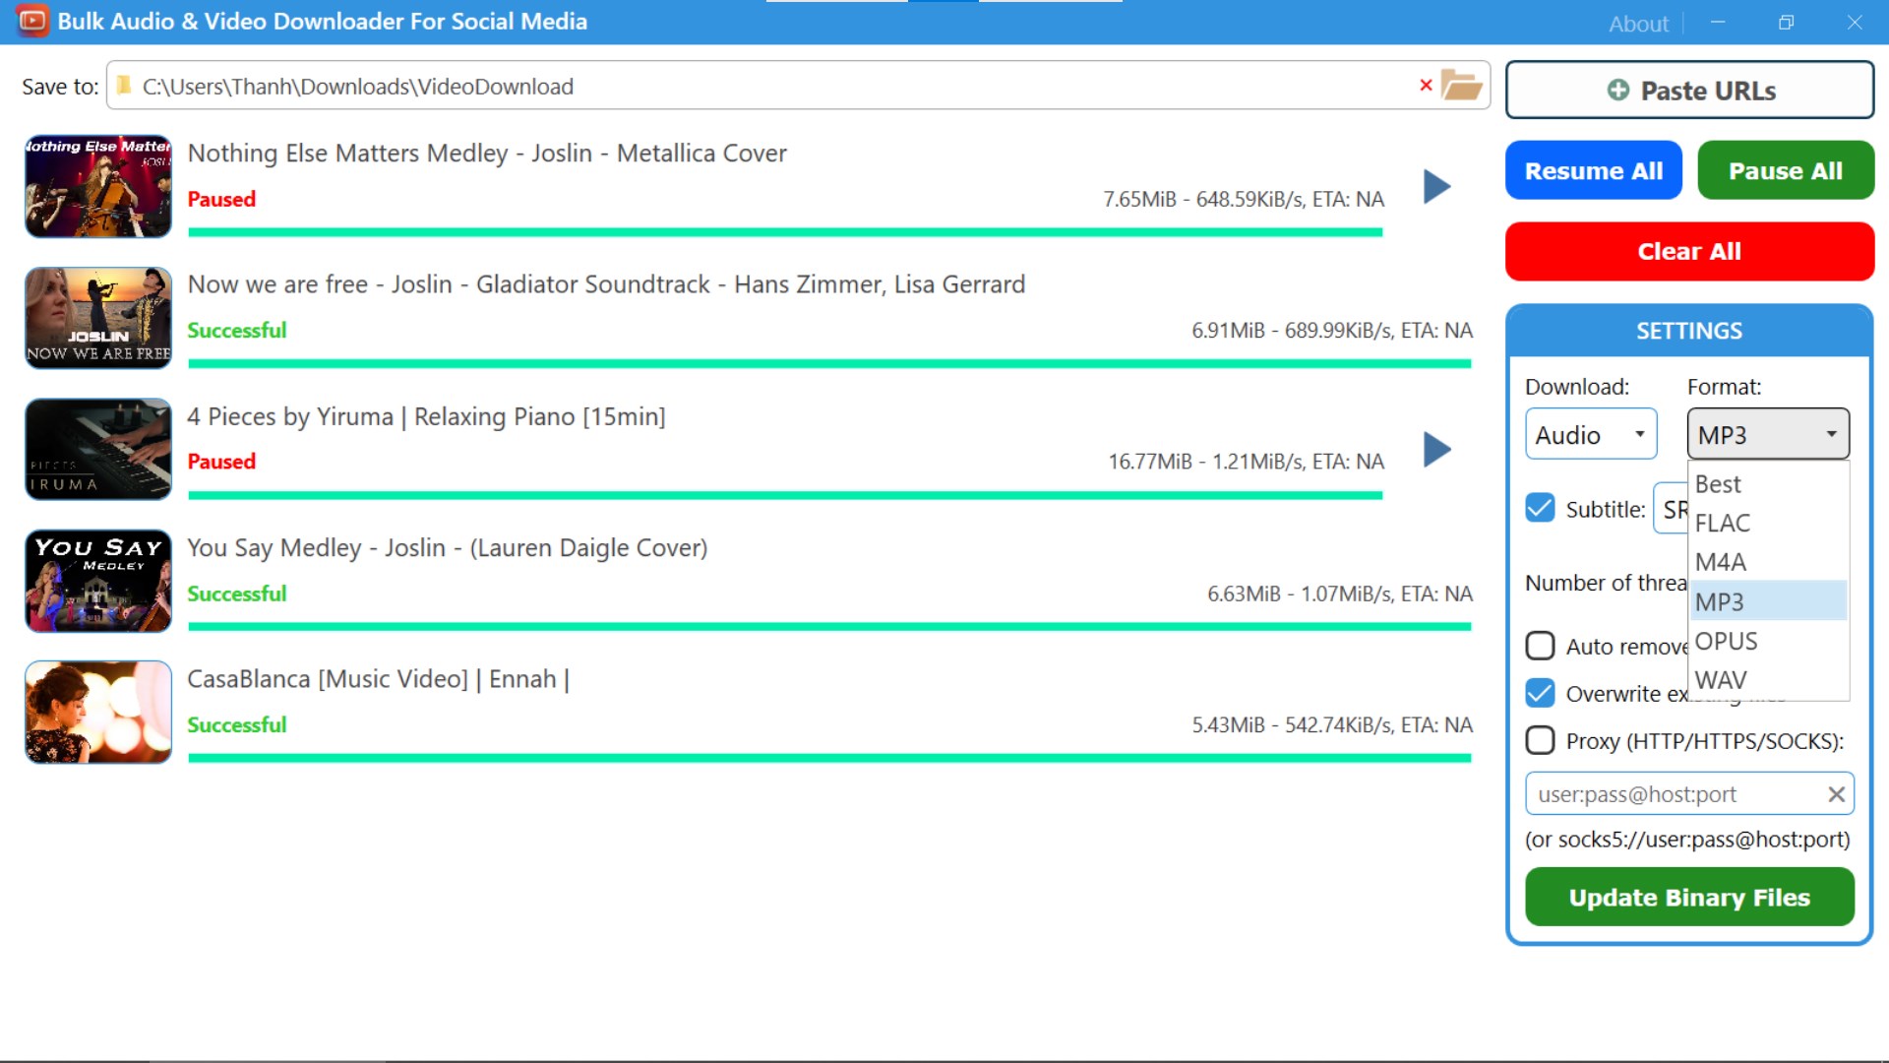Disable the Subtitle checkbox
Image resolution: width=1889 pixels, height=1063 pixels.
pos(1540,509)
